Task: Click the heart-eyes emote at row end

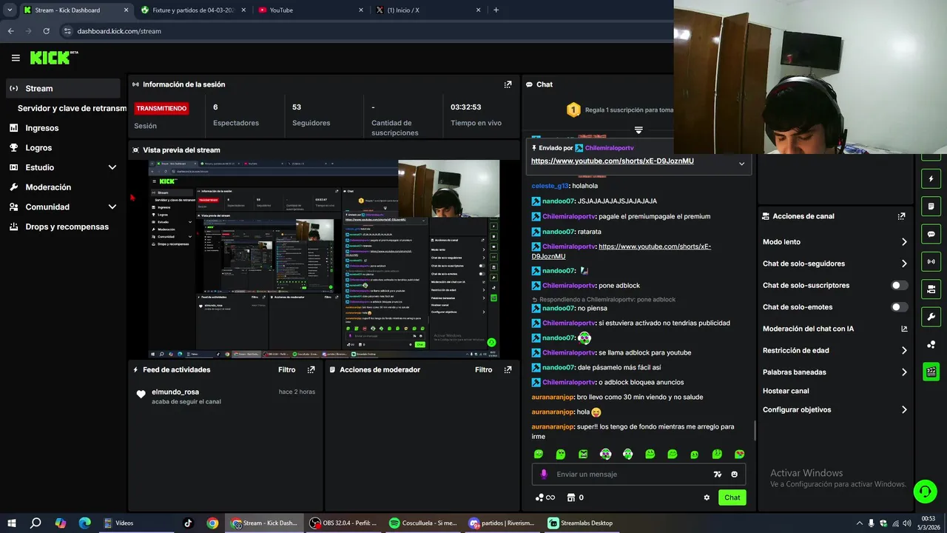Action: click(739, 454)
